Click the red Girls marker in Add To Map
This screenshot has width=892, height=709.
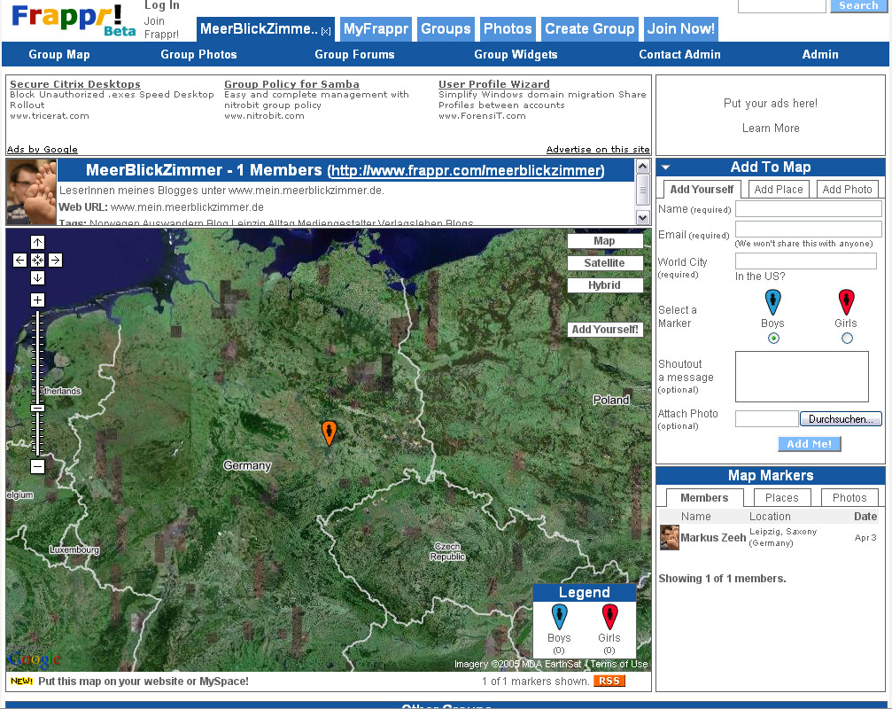(847, 302)
